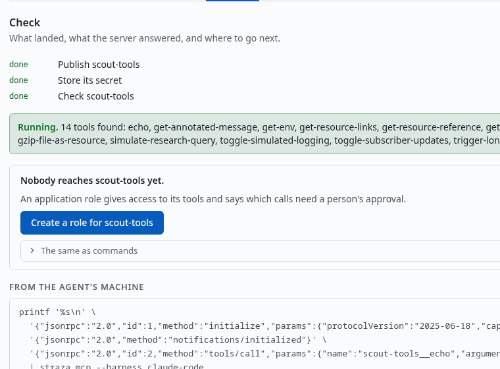This screenshot has height=369, width=500.
Task: Expand 'The same as commands' section
Action: 261,251
